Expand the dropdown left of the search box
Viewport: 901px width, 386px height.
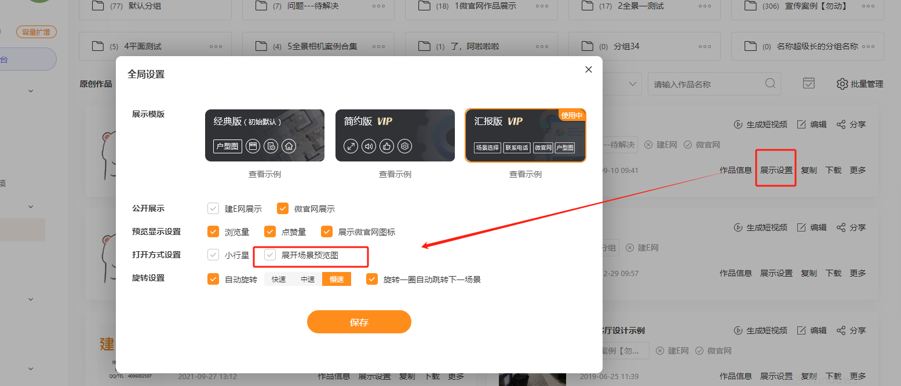[x=632, y=84]
